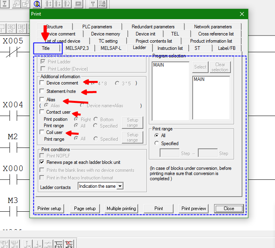Enable the Device comment checkbox
The image size is (275, 248).
tap(42, 83)
